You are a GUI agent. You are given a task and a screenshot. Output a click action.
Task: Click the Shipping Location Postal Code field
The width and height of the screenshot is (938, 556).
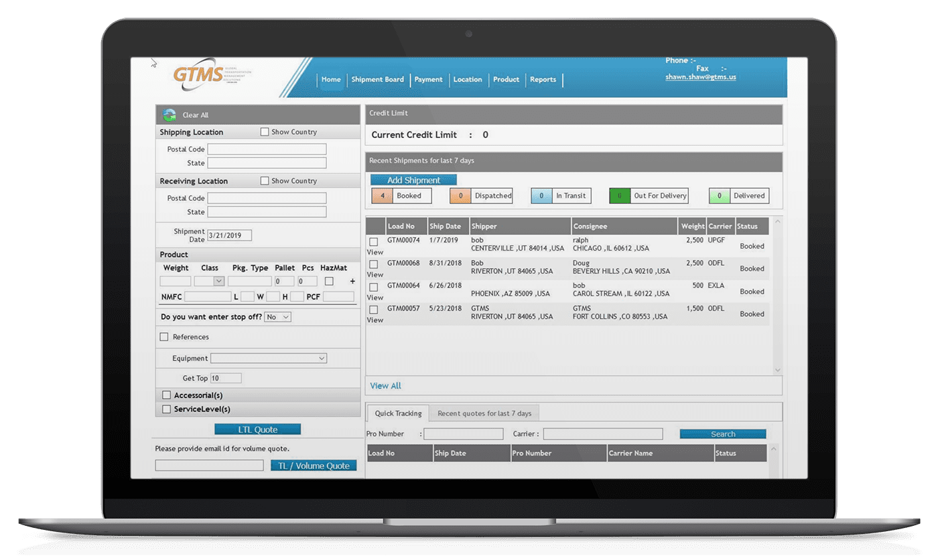(x=267, y=149)
